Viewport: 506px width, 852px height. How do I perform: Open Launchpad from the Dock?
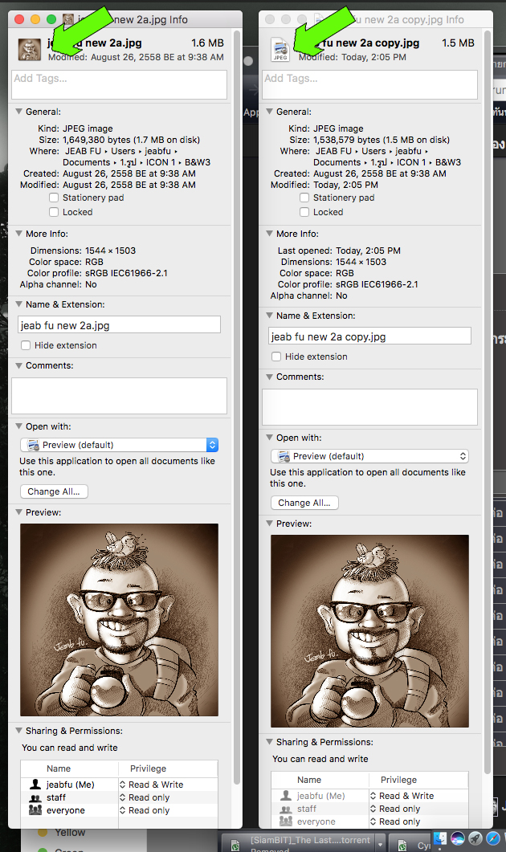coord(475,839)
